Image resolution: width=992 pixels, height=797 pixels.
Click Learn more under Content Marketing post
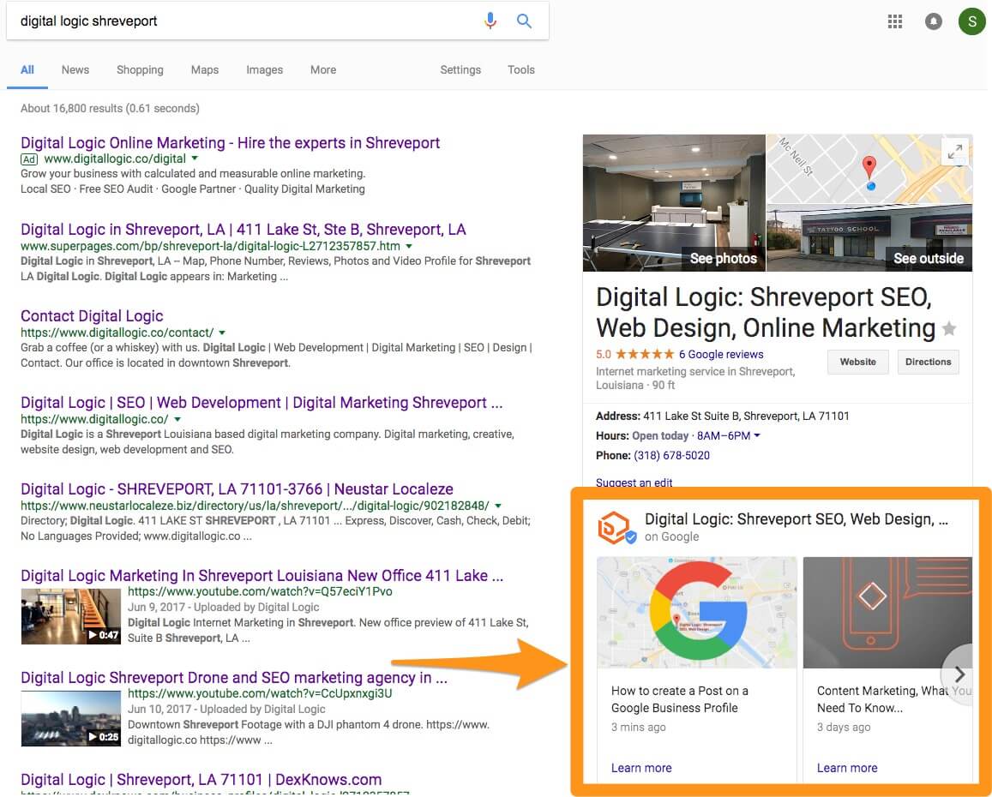(846, 768)
